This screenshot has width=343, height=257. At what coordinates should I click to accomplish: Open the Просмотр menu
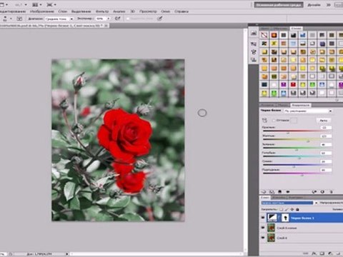pyautogui.click(x=148, y=11)
